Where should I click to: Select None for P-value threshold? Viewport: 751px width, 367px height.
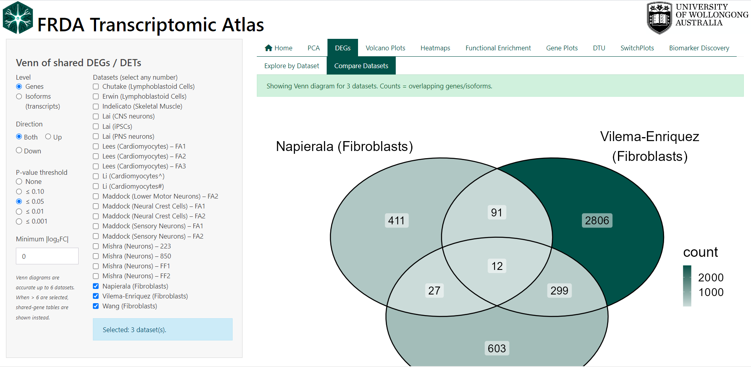point(19,182)
